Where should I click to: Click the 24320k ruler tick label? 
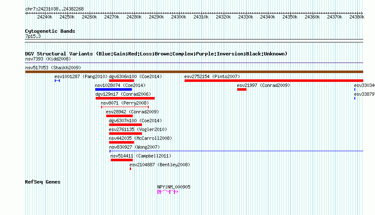(223, 17)
